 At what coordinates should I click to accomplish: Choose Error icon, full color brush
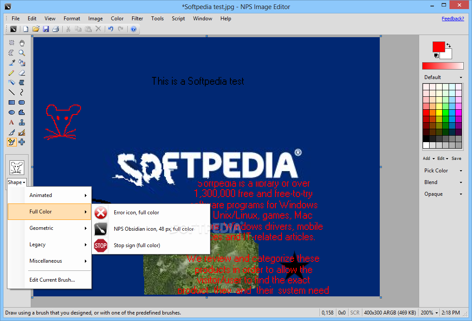[x=151, y=213]
